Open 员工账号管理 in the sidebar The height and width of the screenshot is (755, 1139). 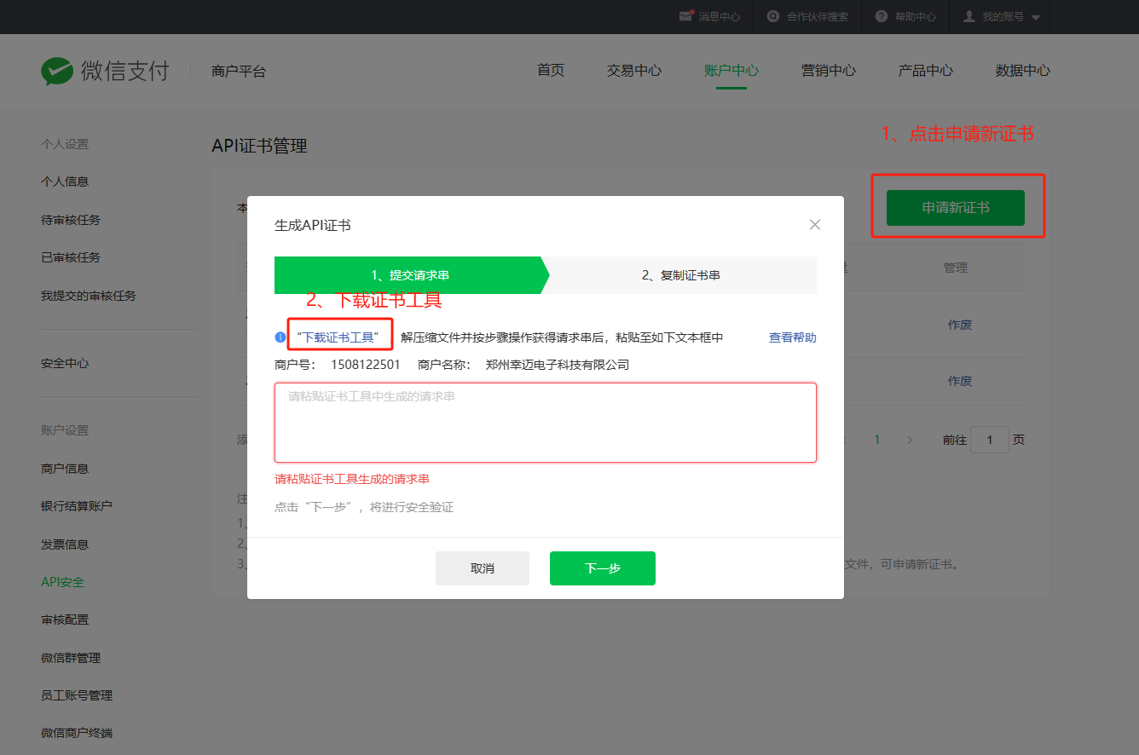[77, 695]
